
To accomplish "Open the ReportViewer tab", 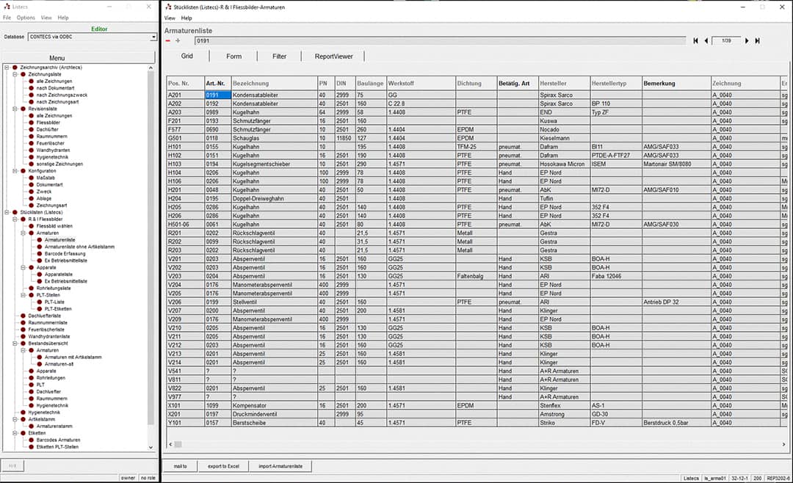I will pos(333,56).
